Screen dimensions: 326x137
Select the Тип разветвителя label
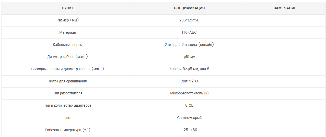[68, 93]
